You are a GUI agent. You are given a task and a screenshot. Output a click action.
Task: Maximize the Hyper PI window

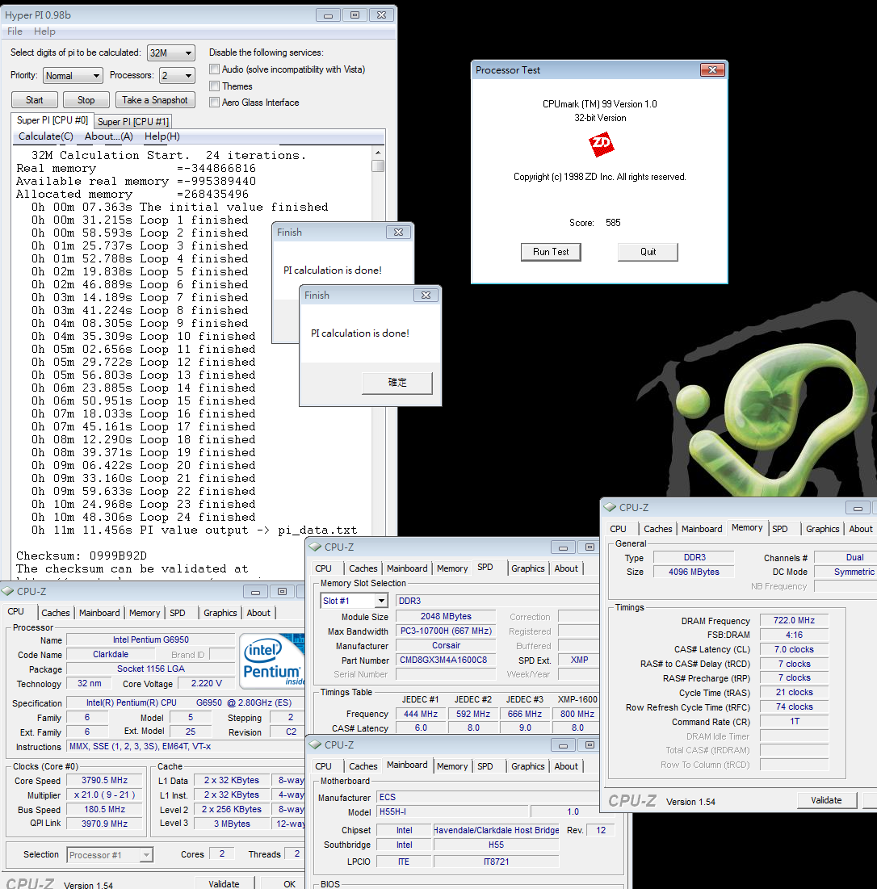355,15
